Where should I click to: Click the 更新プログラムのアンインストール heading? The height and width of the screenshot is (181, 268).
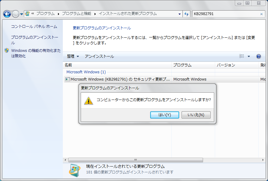pyautogui.click(x=102, y=28)
